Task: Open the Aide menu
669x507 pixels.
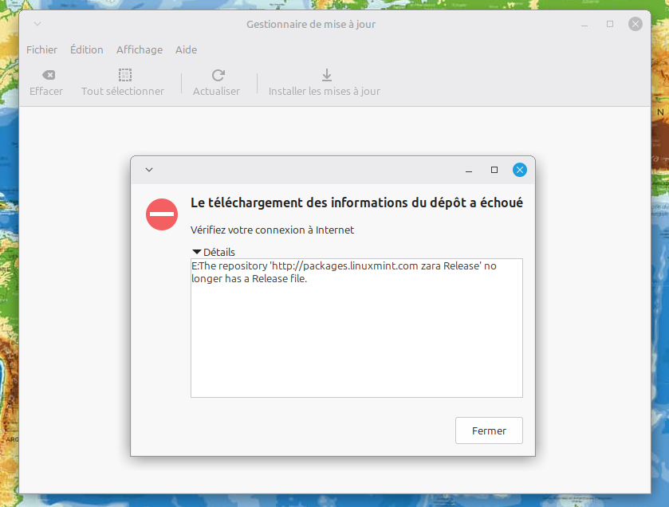Action: click(x=186, y=49)
